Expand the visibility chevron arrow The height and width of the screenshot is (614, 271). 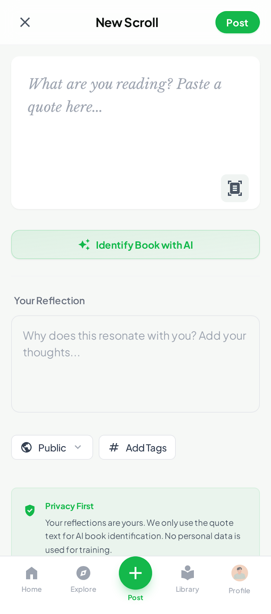click(78, 447)
